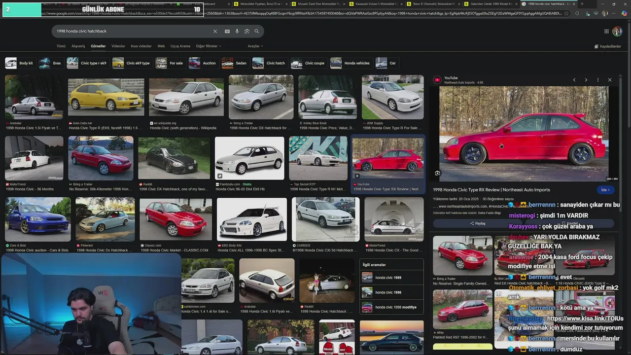Select Evas filter chip
This screenshot has height=355, width=631.
51,63
